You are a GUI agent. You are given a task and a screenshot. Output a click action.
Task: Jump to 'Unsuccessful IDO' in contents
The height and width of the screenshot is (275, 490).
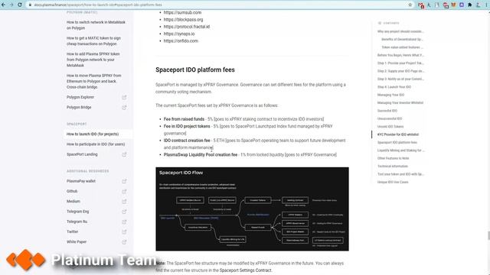(390, 119)
